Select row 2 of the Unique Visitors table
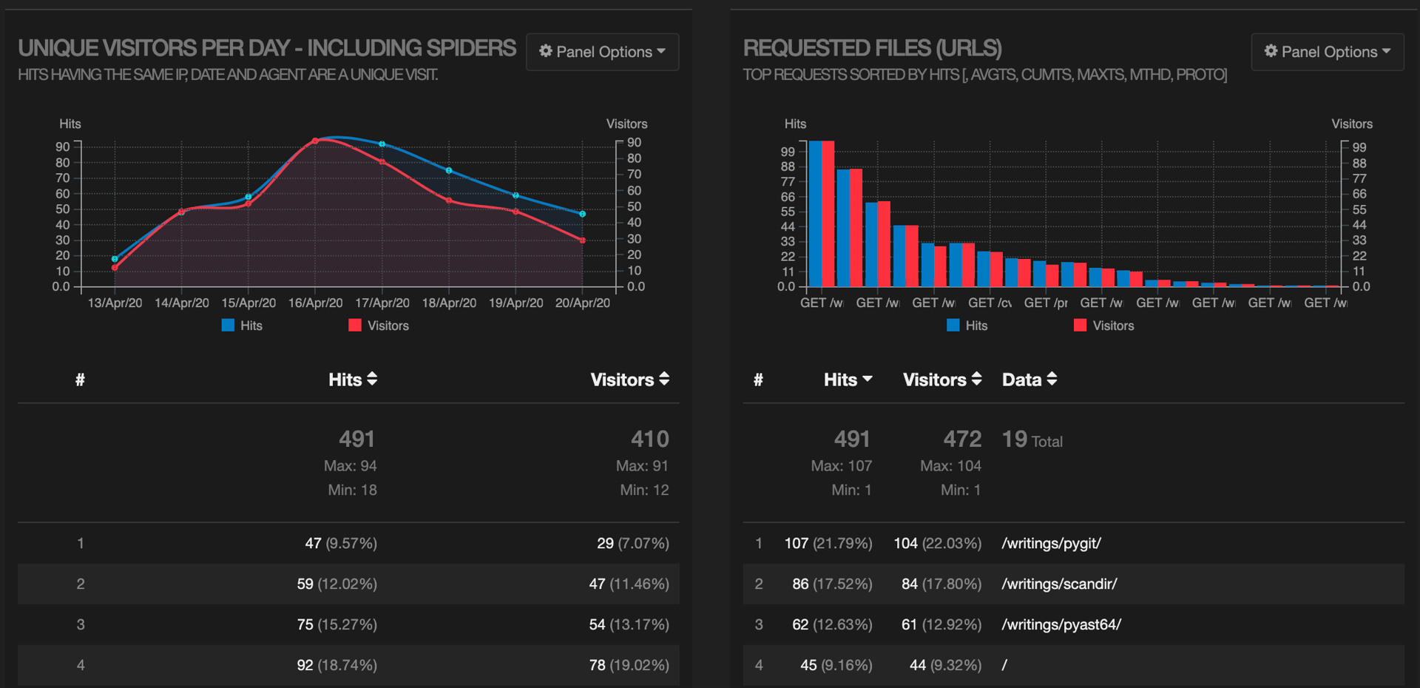 click(348, 584)
